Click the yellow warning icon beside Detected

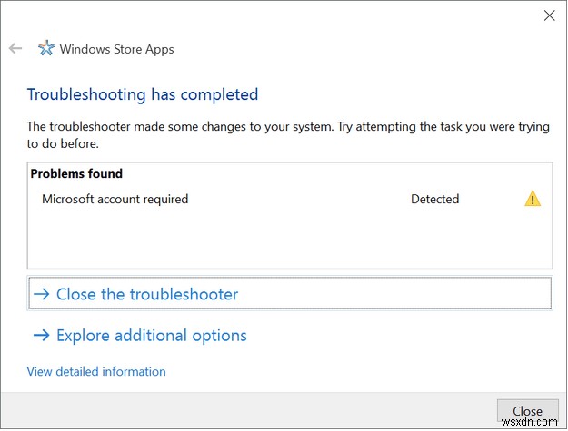coord(533,199)
